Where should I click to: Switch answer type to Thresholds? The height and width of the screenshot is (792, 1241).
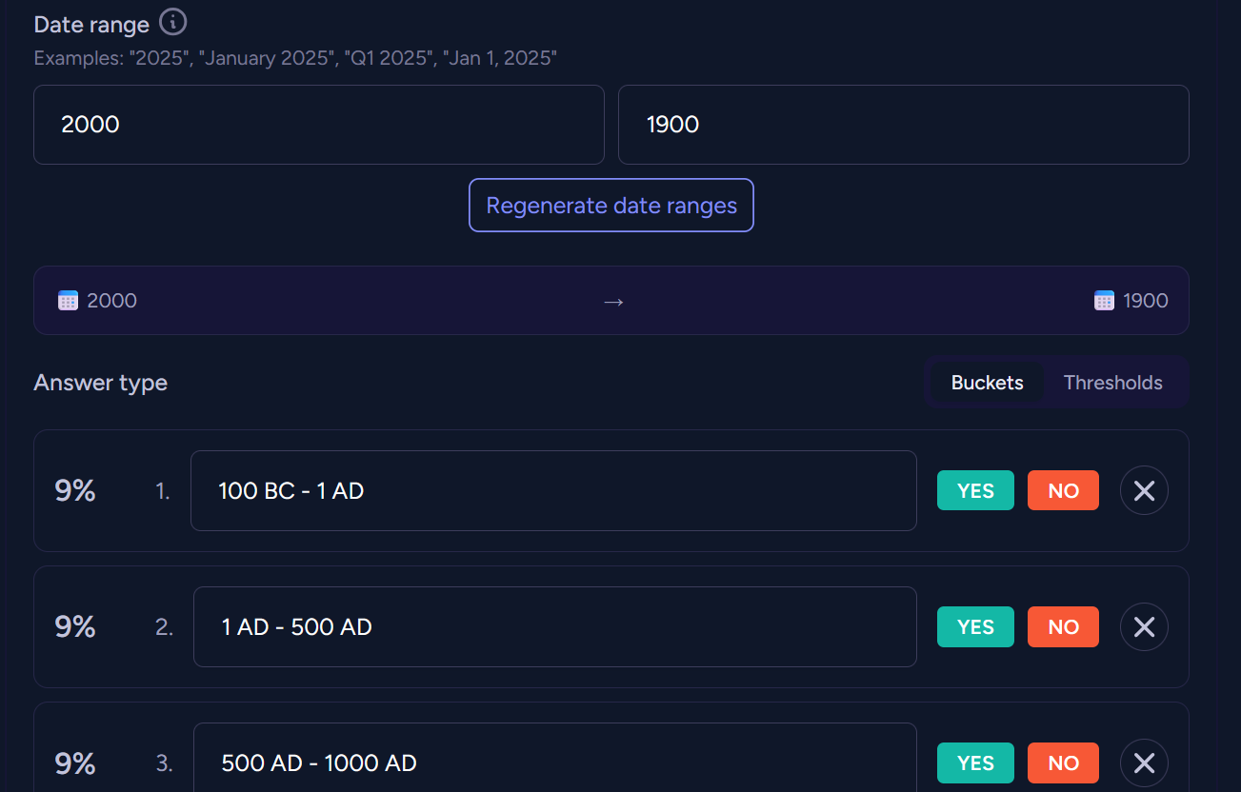(x=1112, y=383)
